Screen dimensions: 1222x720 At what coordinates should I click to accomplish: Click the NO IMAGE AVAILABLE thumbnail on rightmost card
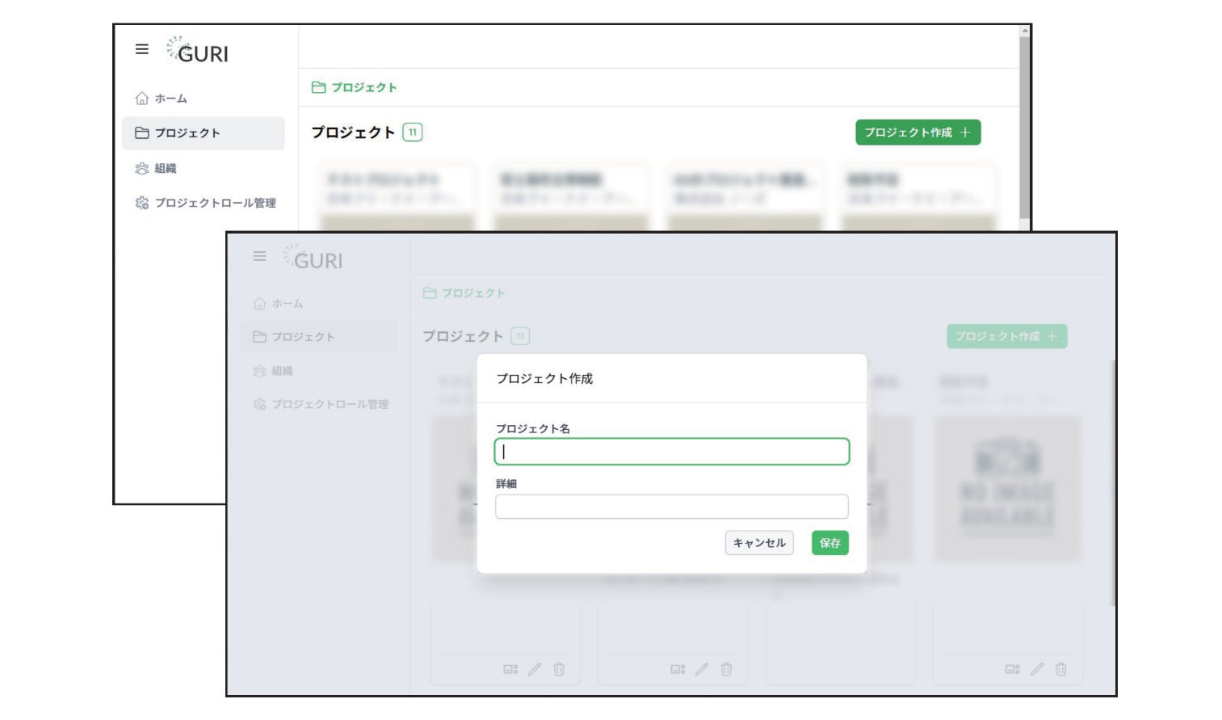pyautogui.click(x=1006, y=489)
